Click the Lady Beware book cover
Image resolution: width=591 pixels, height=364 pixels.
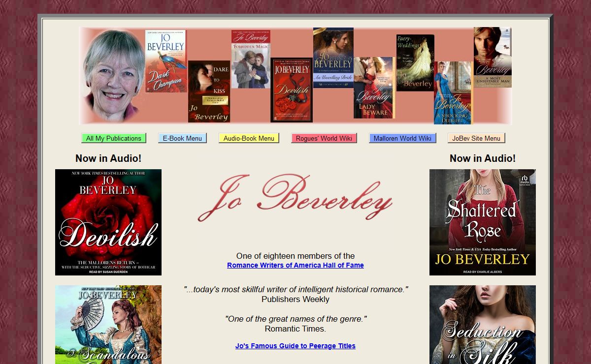click(x=373, y=88)
